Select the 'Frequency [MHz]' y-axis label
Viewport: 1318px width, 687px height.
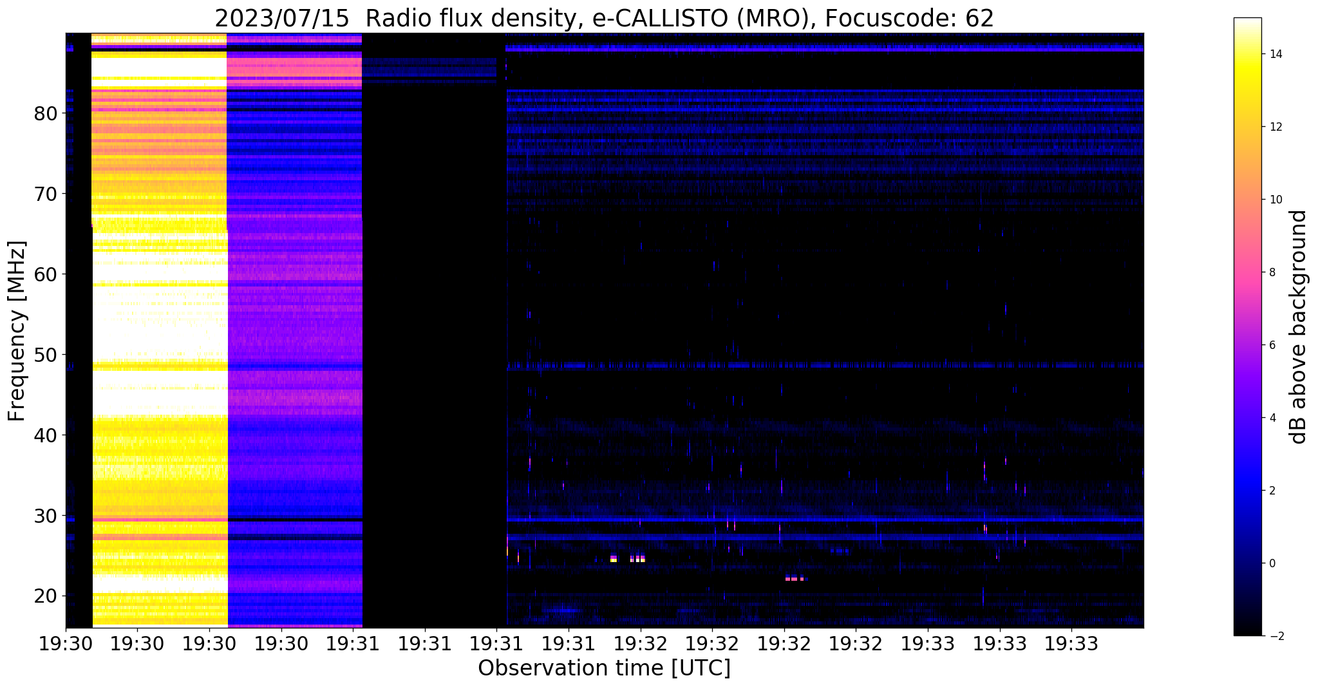click(x=17, y=331)
